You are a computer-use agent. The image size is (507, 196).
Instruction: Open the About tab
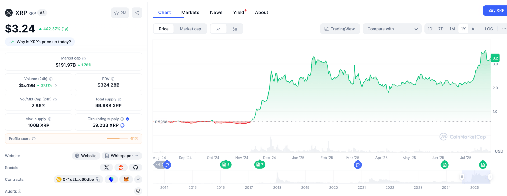[x=261, y=12]
